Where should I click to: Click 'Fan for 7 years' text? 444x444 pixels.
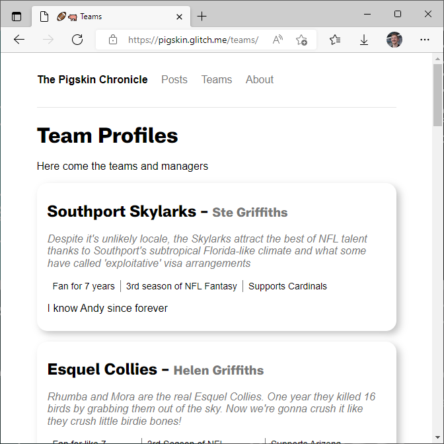click(83, 286)
